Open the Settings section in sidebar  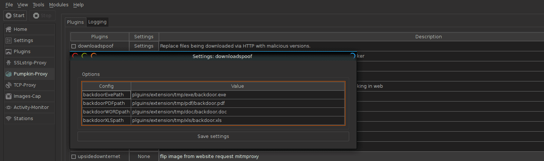(x=23, y=41)
